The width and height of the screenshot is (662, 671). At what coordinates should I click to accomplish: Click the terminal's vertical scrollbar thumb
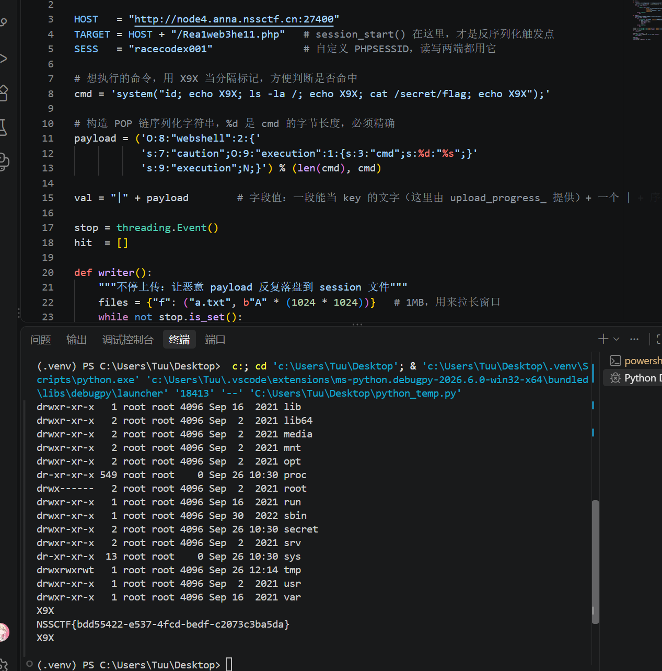click(595, 562)
